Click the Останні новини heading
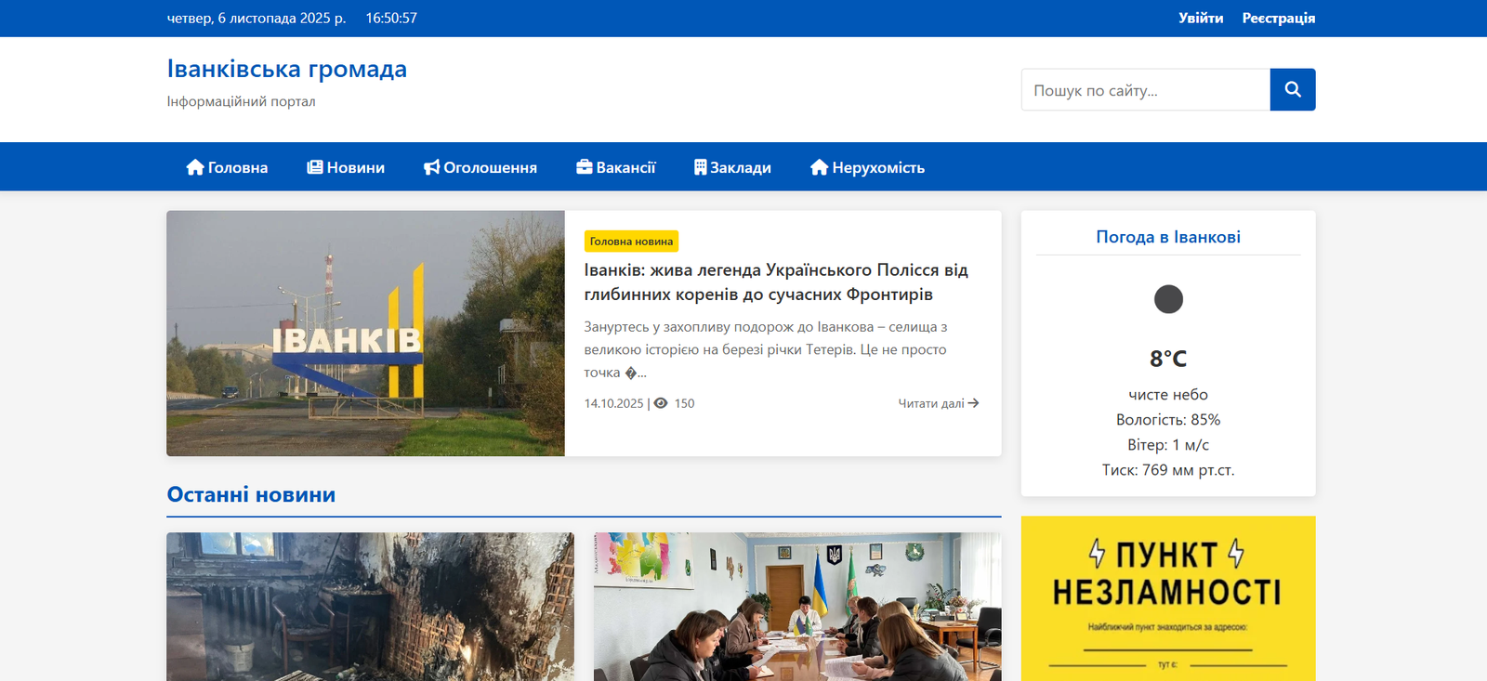This screenshot has height=681, width=1487. tap(251, 494)
